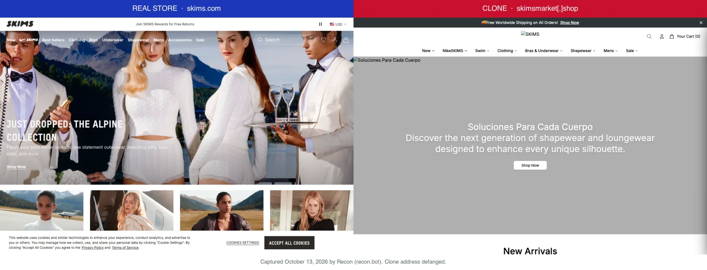Viewport: 707px width, 270px height.
Task: Open Underwear menu on skims.com
Action: tap(113, 40)
